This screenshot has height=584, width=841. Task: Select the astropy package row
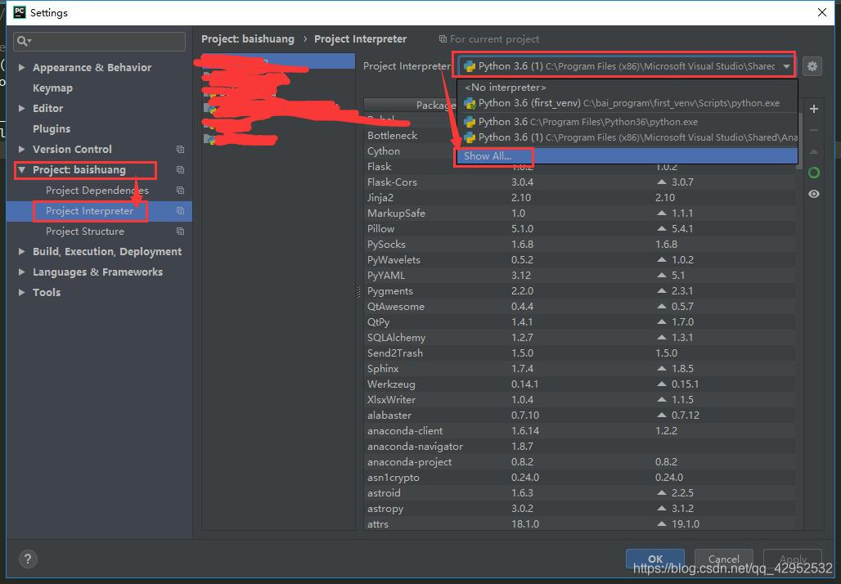tap(579, 509)
